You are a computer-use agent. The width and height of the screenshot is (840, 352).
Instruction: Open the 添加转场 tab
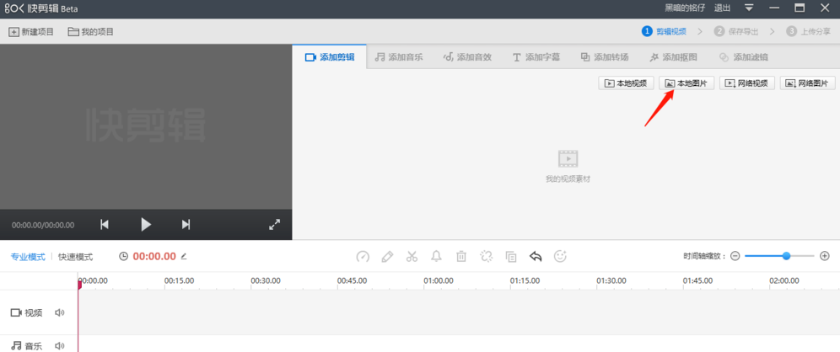pos(605,57)
